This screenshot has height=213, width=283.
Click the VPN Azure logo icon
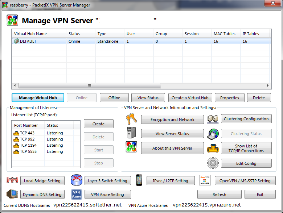click(77, 194)
